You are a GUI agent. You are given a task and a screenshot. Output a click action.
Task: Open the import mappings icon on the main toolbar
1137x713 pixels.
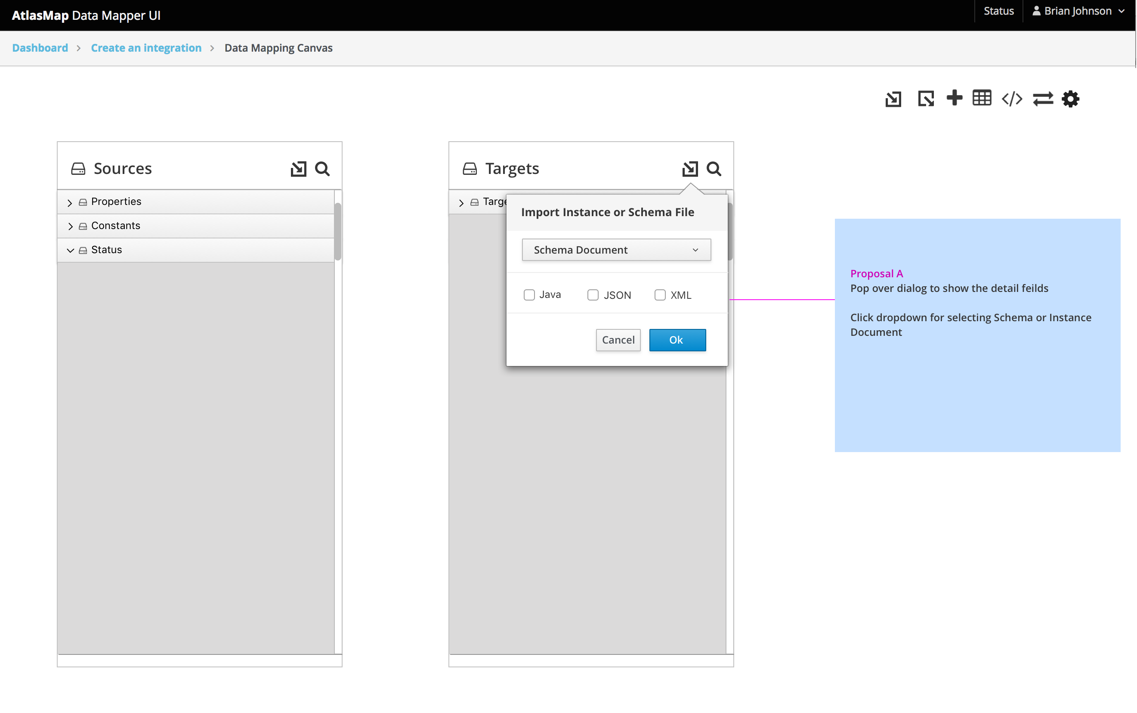(893, 99)
